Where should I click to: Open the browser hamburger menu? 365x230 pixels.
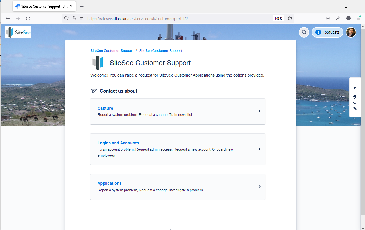[359, 18]
